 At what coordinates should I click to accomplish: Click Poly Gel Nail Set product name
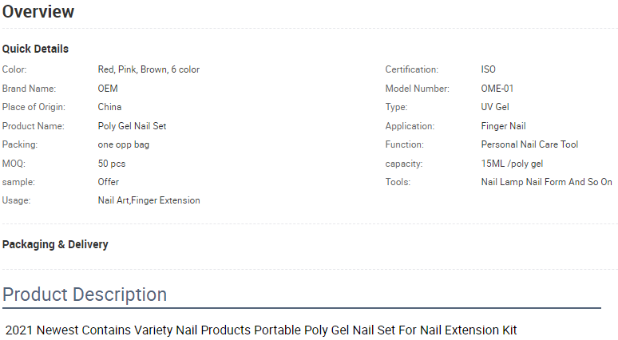tap(132, 126)
